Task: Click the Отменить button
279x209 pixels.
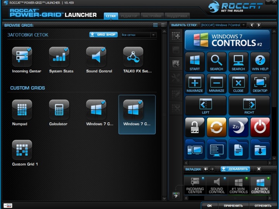Action: click(x=263, y=206)
